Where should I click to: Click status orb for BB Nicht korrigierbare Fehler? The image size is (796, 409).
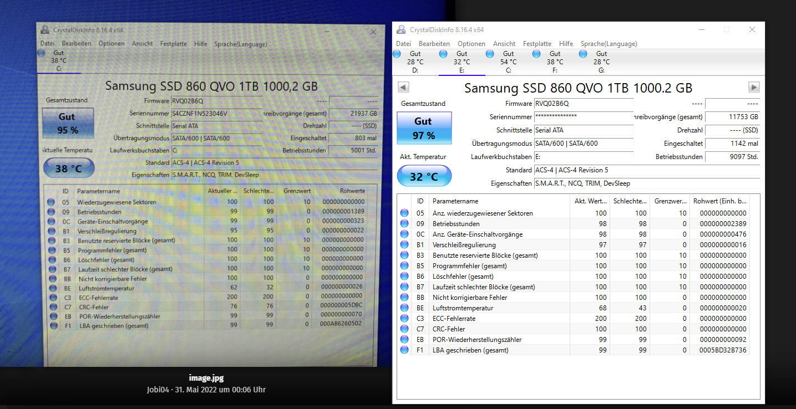pyautogui.click(x=404, y=297)
